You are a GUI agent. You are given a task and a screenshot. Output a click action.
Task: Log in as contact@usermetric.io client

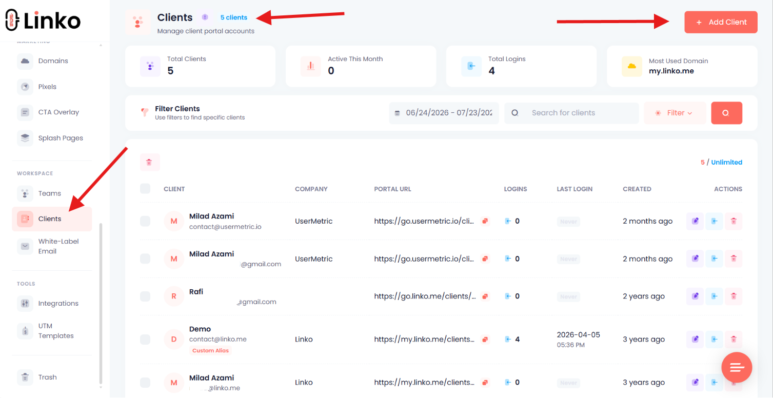tap(714, 221)
